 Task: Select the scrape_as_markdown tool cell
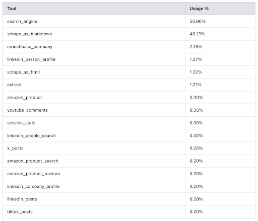[x=94, y=34]
